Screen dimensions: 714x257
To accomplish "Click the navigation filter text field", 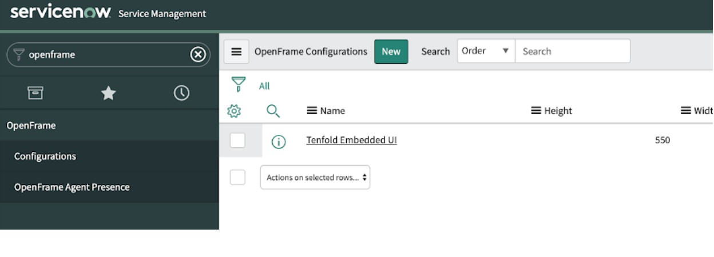I will pyautogui.click(x=108, y=55).
